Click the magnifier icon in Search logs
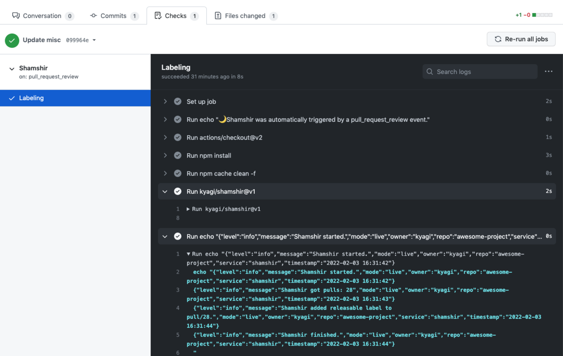 [x=430, y=72]
